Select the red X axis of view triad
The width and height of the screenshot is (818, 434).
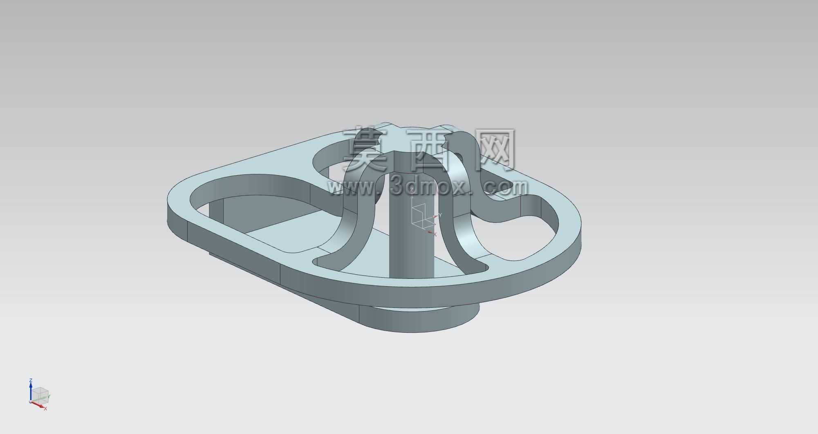[x=39, y=405]
